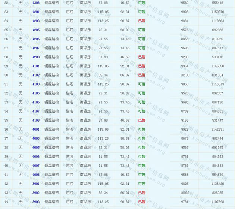View room 4108 details

36,121
